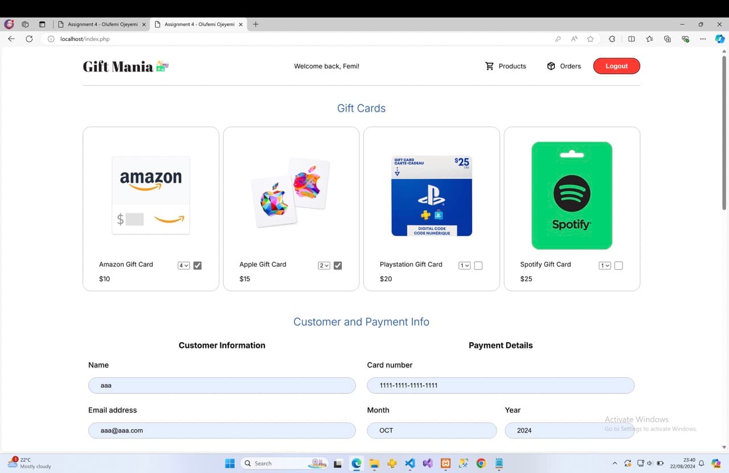This screenshot has height=473, width=729.
Task: Click the Products shopping cart icon
Action: point(489,66)
